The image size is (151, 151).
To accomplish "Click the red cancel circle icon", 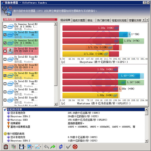I will [75, 147].
